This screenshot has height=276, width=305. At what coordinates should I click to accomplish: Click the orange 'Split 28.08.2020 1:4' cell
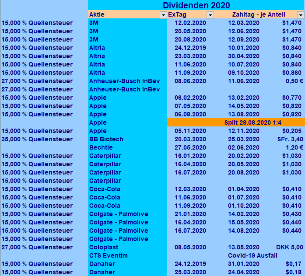pos(236,122)
